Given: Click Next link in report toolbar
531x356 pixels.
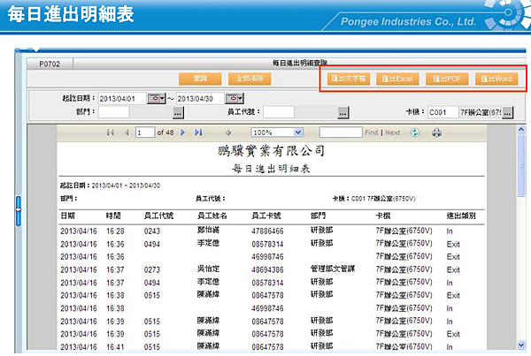Looking at the screenshot, I should (x=393, y=133).
